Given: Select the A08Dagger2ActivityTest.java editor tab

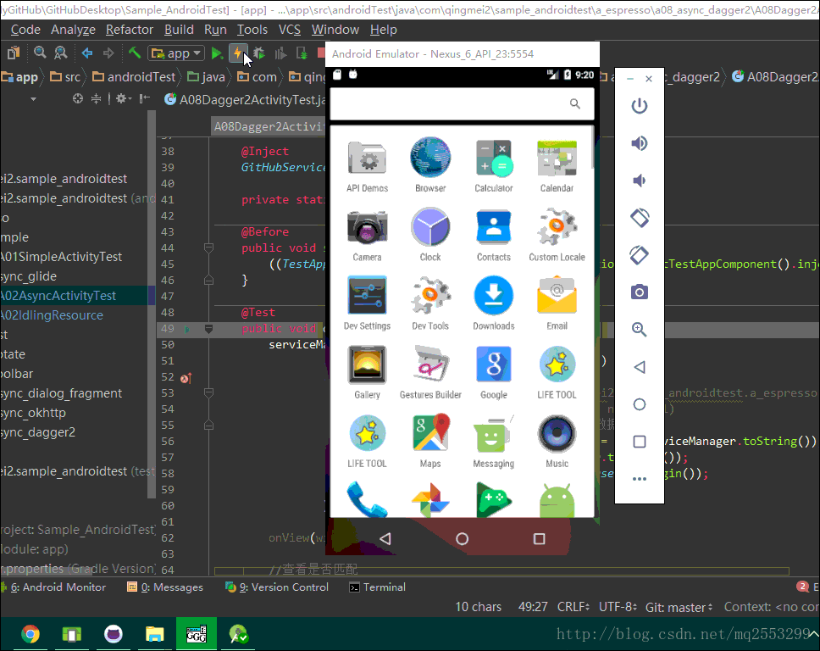Looking at the screenshot, I should pyautogui.click(x=246, y=99).
